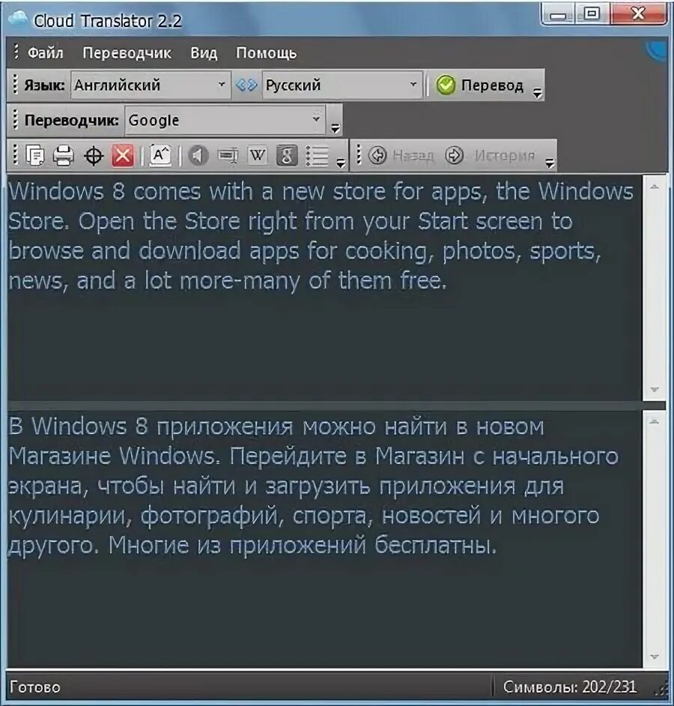Click source pane scrollbar up arrow
The height and width of the screenshot is (706, 674).
[655, 186]
